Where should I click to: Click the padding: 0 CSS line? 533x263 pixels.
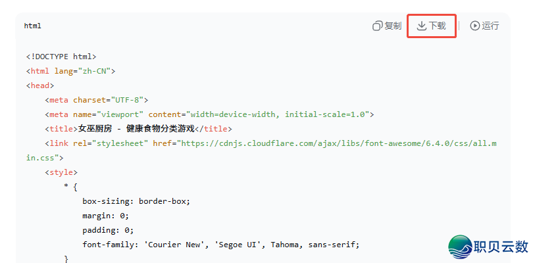tap(108, 230)
